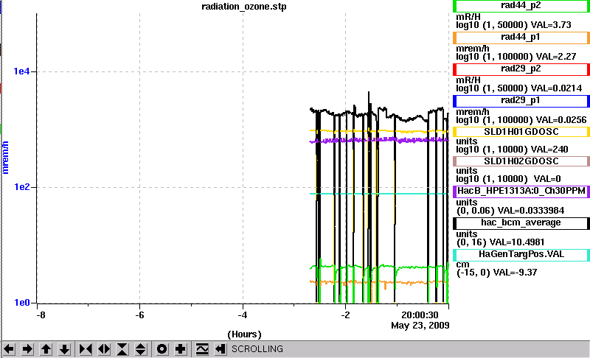Click the vertical zoom-in hourglass icon
Viewport: 590px width, 358px height.
(122, 349)
